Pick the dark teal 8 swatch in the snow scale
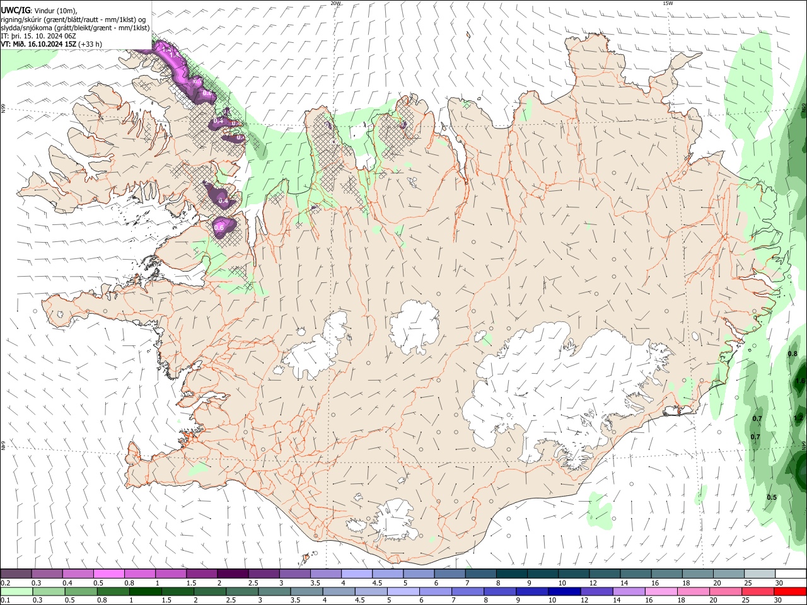The image size is (807, 605). click(x=511, y=573)
